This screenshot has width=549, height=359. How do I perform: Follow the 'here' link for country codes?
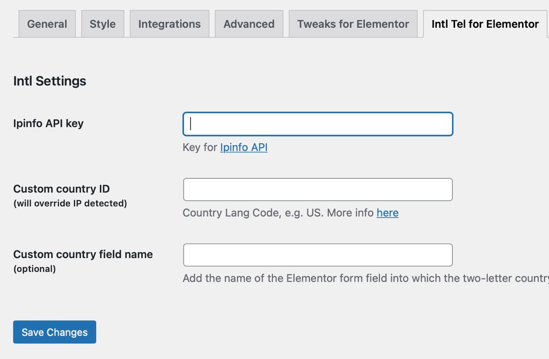coord(387,213)
